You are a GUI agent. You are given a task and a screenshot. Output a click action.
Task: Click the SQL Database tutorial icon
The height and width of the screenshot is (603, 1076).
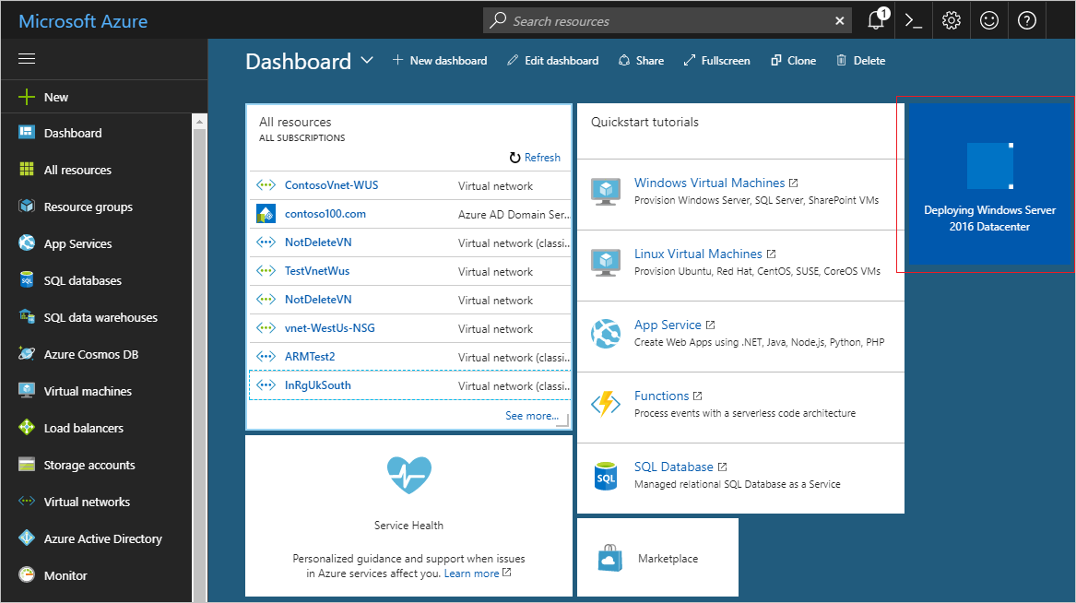click(x=605, y=476)
